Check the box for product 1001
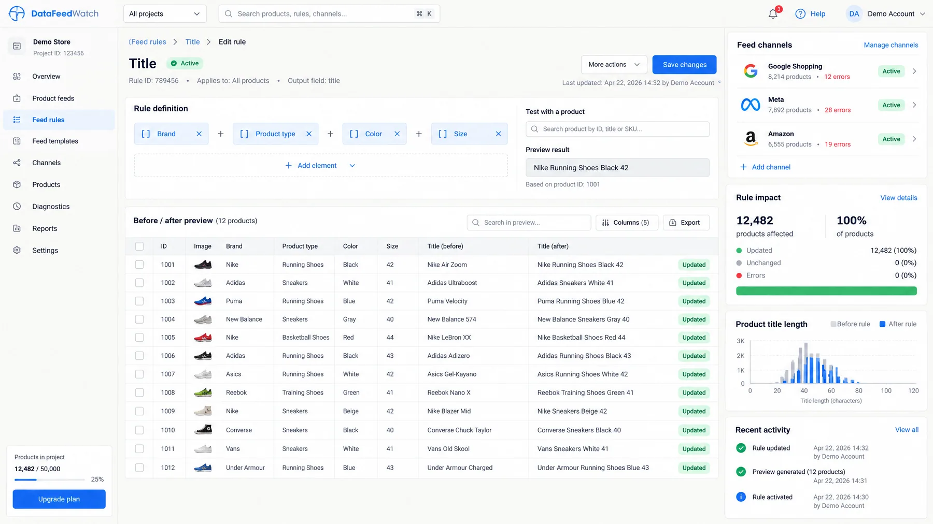 click(x=139, y=265)
